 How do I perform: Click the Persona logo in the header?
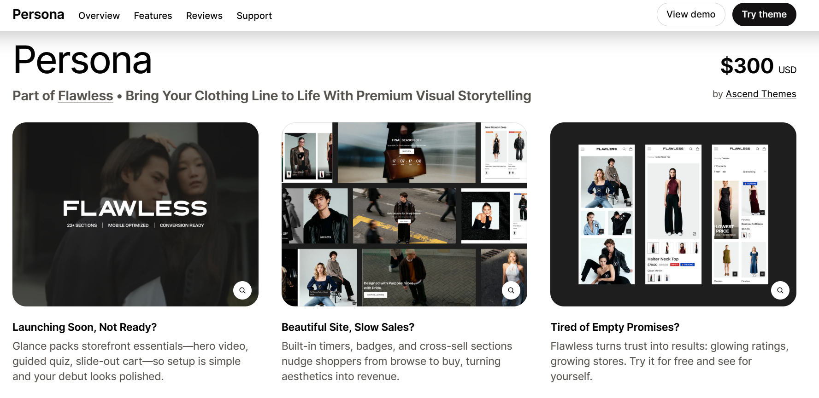coord(38,15)
